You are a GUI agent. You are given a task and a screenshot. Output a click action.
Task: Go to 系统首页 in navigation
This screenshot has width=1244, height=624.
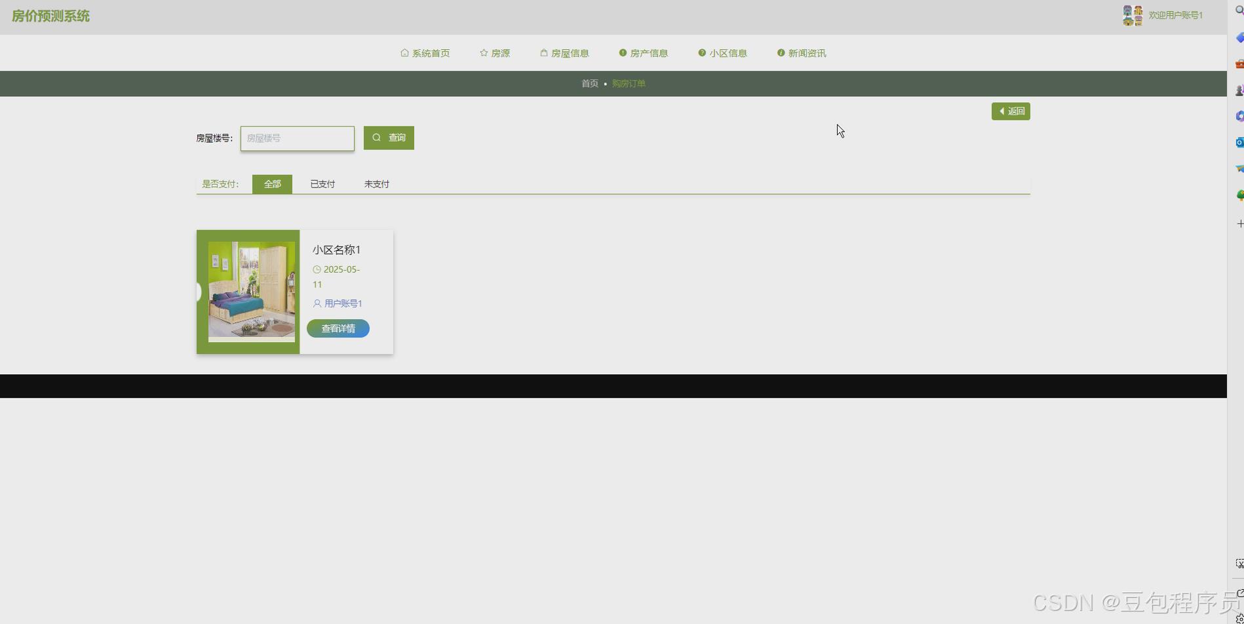coord(425,53)
